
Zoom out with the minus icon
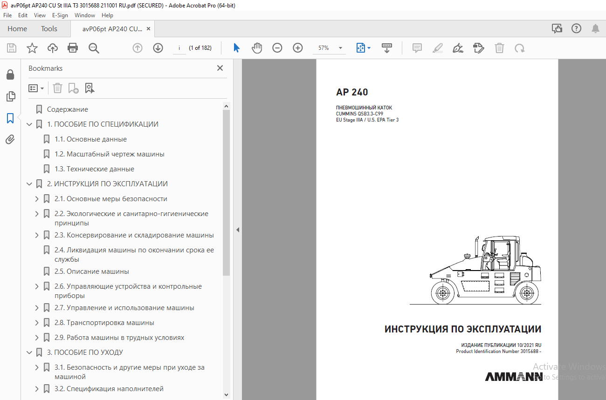tap(277, 48)
